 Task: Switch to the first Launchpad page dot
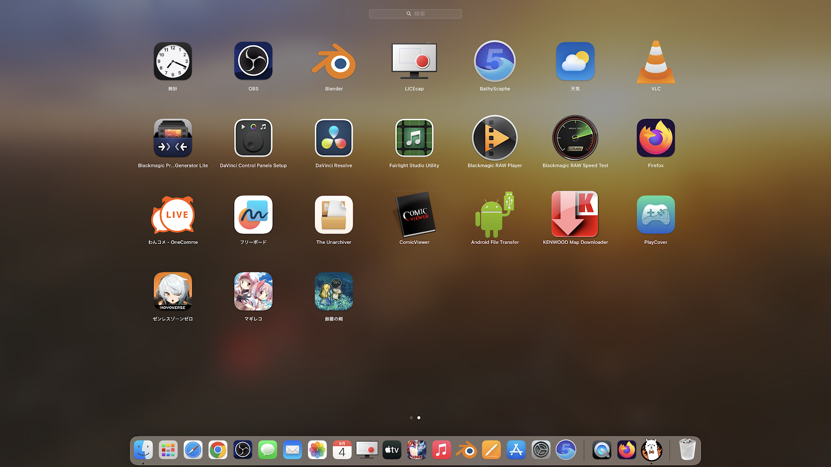click(x=411, y=418)
